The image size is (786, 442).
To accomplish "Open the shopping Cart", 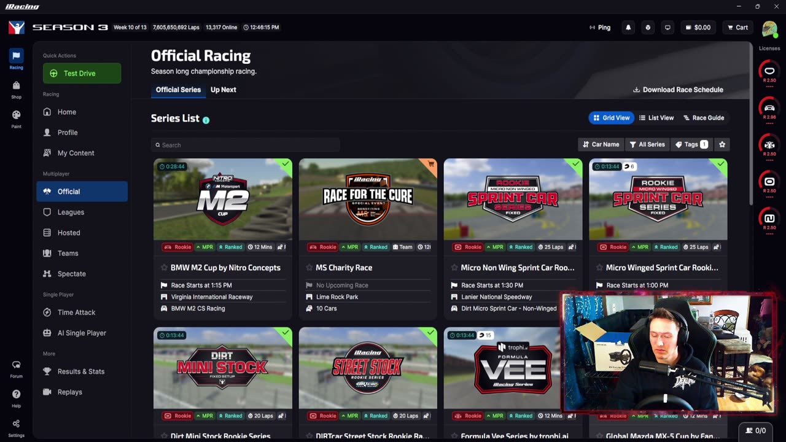I will (737, 28).
